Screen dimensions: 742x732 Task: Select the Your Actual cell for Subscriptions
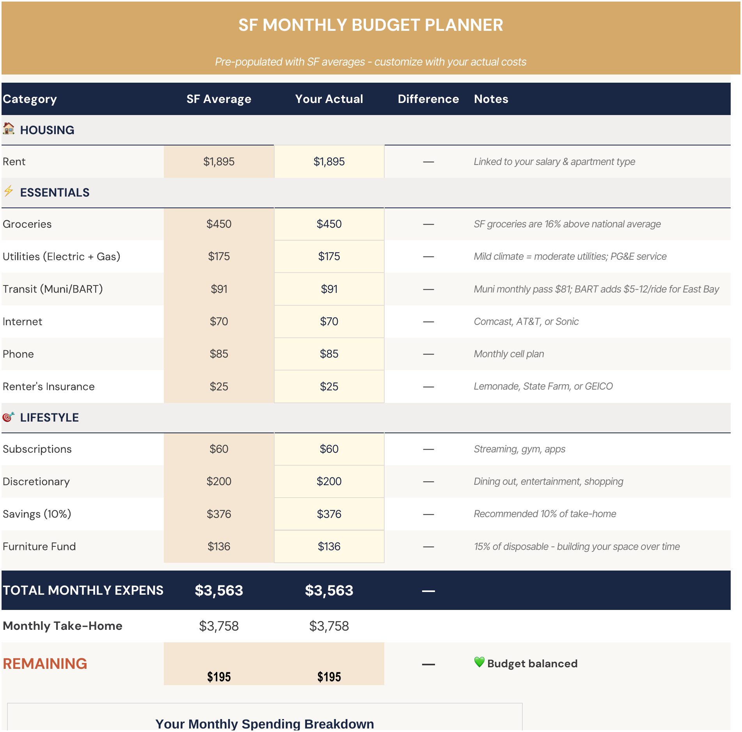click(x=329, y=449)
